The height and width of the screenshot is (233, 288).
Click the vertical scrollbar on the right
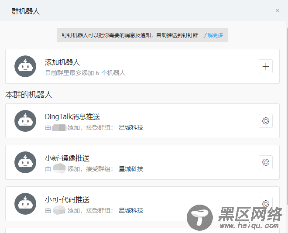click(x=287, y=116)
